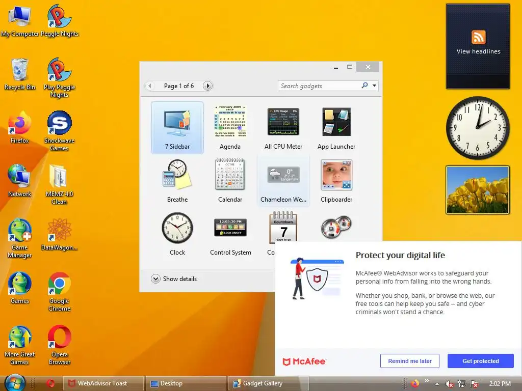The height and width of the screenshot is (391, 522).
Task: Open My Computer desktop icon
Action: [x=20, y=20]
